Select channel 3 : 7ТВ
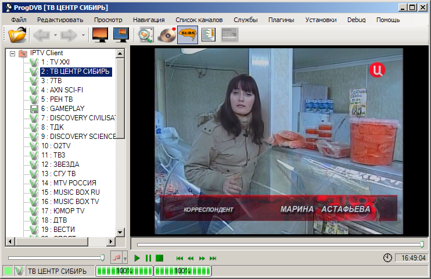Viewport: 431px width, 279px height. coord(51,81)
